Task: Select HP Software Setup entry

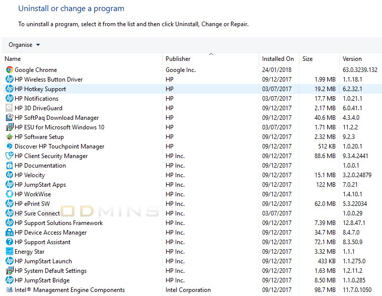Action: pos(39,136)
